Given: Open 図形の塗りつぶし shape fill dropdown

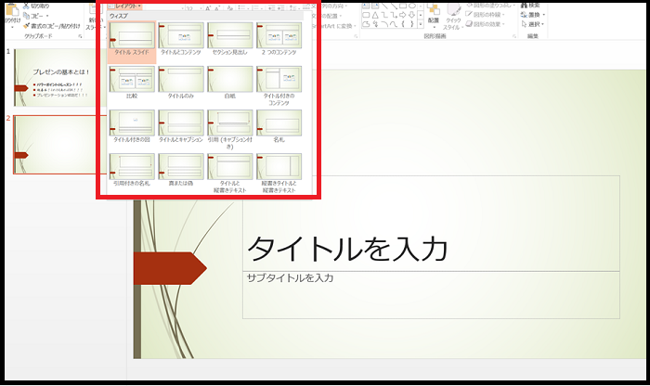Looking at the screenshot, I should coord(491,6).
